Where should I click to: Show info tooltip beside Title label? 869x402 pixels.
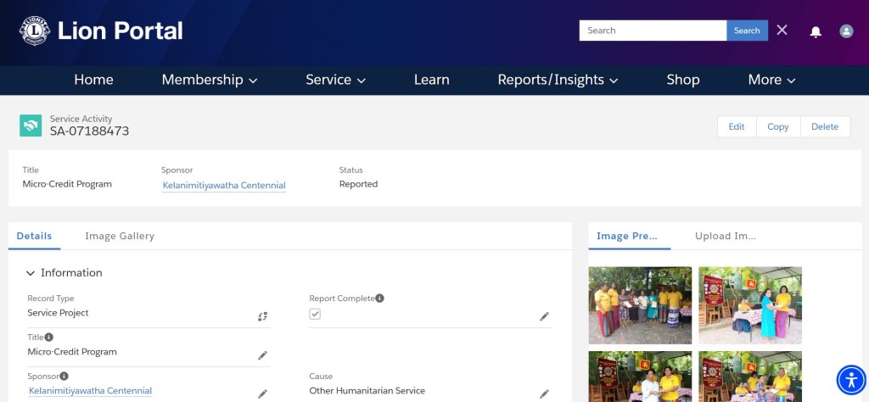pyautogui.click(x=48, y=337)
